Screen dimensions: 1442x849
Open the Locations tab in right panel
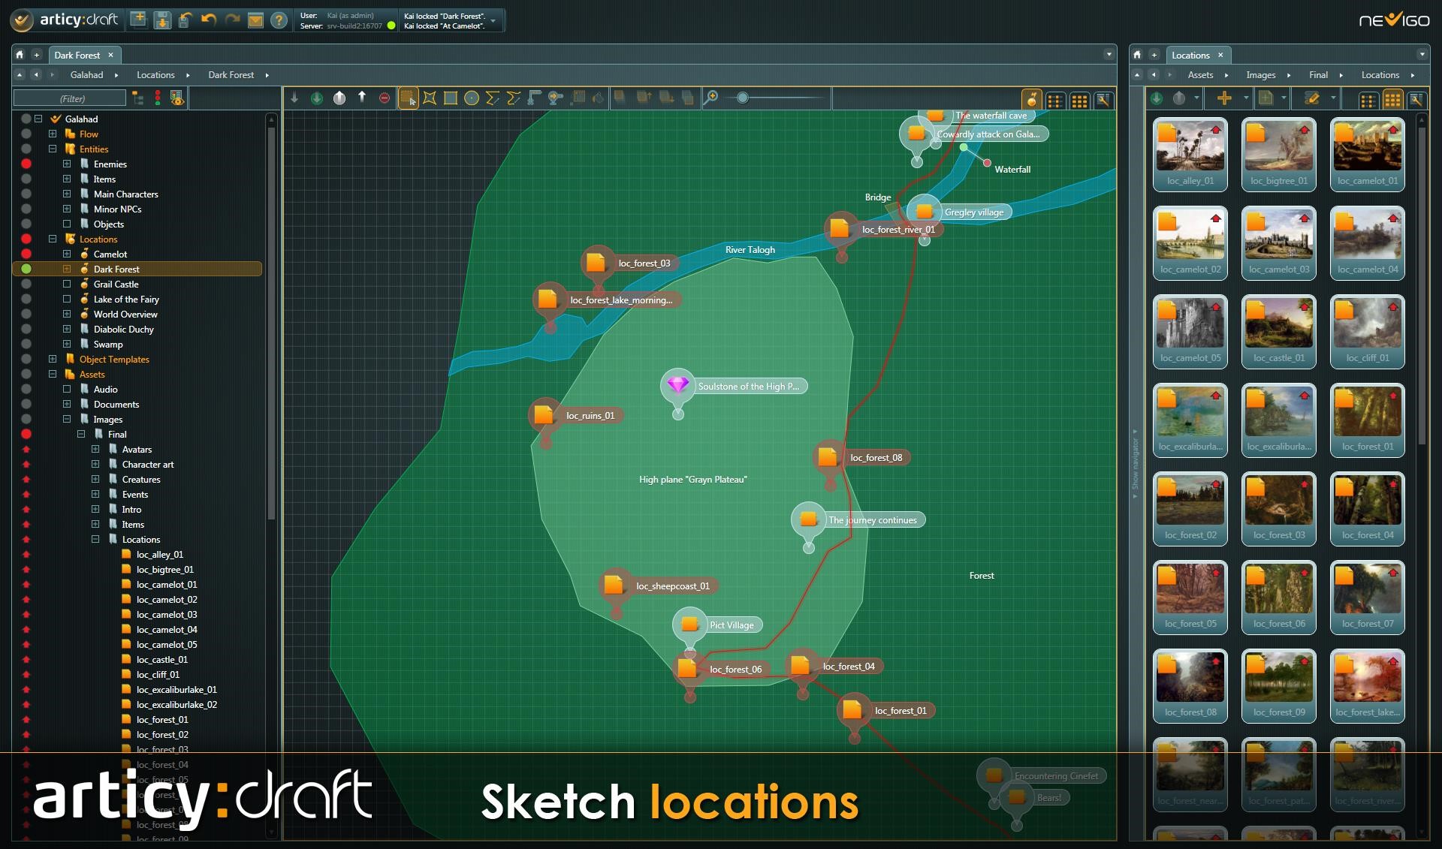1190,55
